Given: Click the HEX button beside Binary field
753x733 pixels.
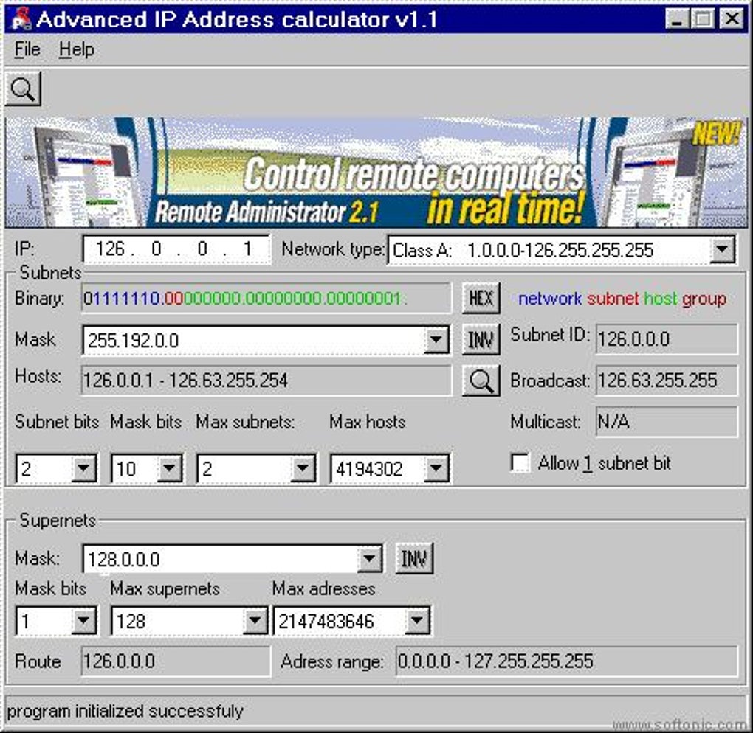Looking at the screenshot, I should pos(481,299).
